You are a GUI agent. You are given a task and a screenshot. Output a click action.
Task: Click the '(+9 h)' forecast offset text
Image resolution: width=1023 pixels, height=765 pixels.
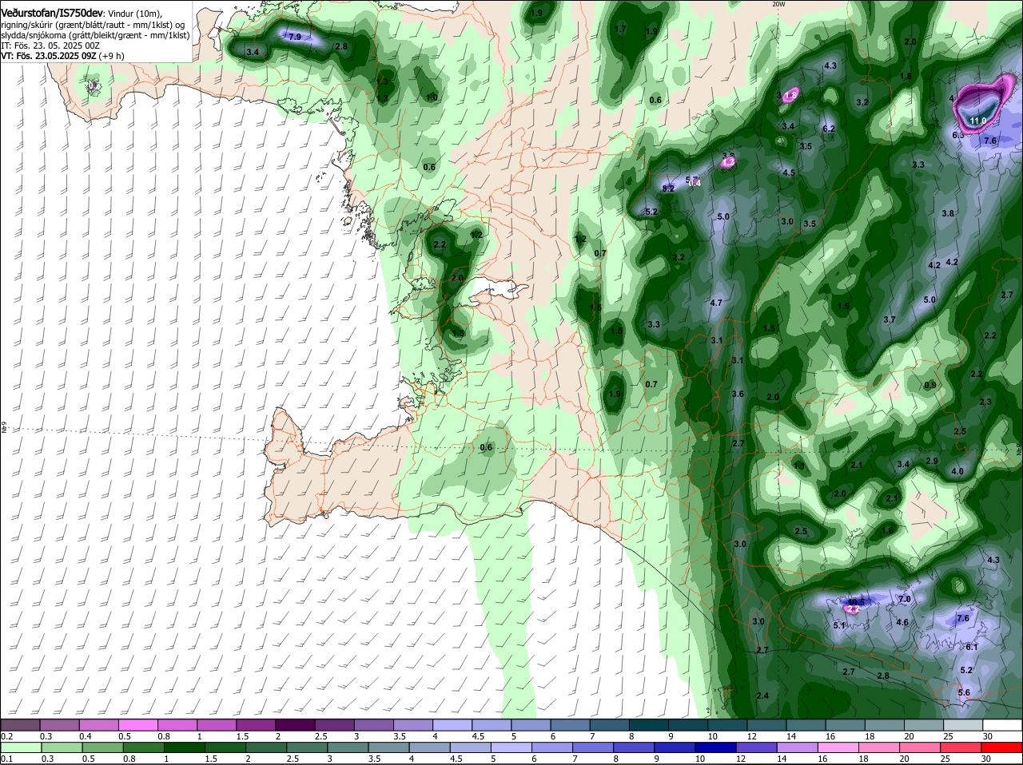click(x=112, y=56)
